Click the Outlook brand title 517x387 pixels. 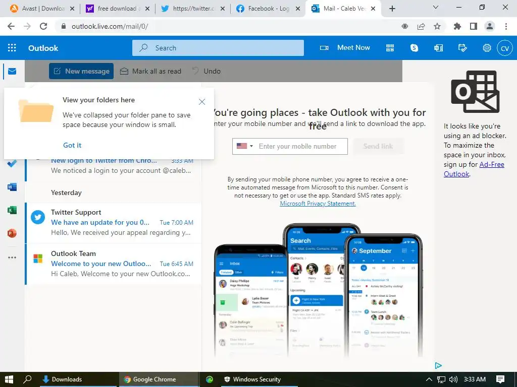tap(43, 48)
